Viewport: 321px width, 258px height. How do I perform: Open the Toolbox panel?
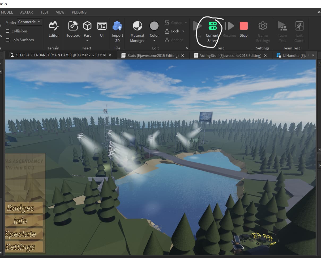point(73,29)
